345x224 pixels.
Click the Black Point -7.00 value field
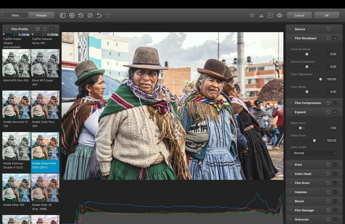(x=333, y=128)
